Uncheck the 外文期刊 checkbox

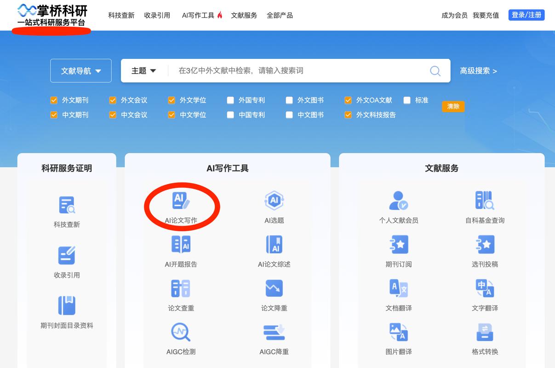click(x=54, y=100)
